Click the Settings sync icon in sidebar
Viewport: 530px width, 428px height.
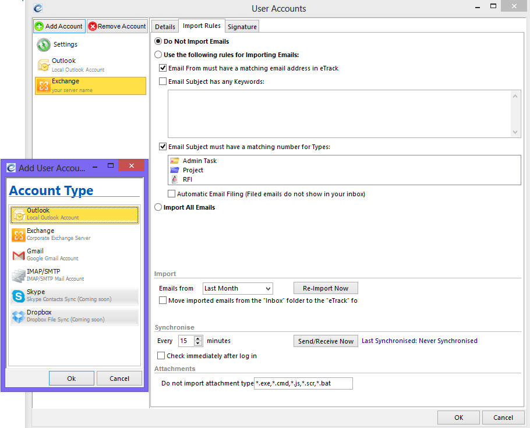point(44,45)
